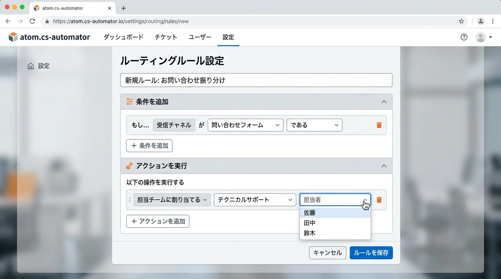
Task: Click the rule name text field
Action: click(x=256, y=80)
